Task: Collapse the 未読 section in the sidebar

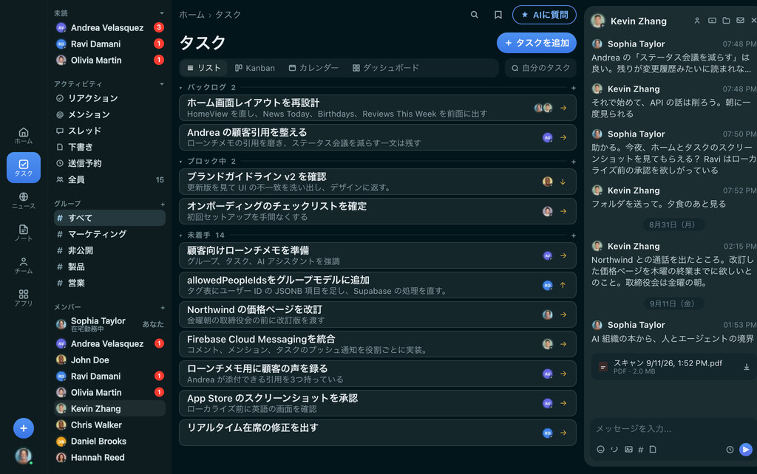Action: pyautogui.click(x=162, y=13)
